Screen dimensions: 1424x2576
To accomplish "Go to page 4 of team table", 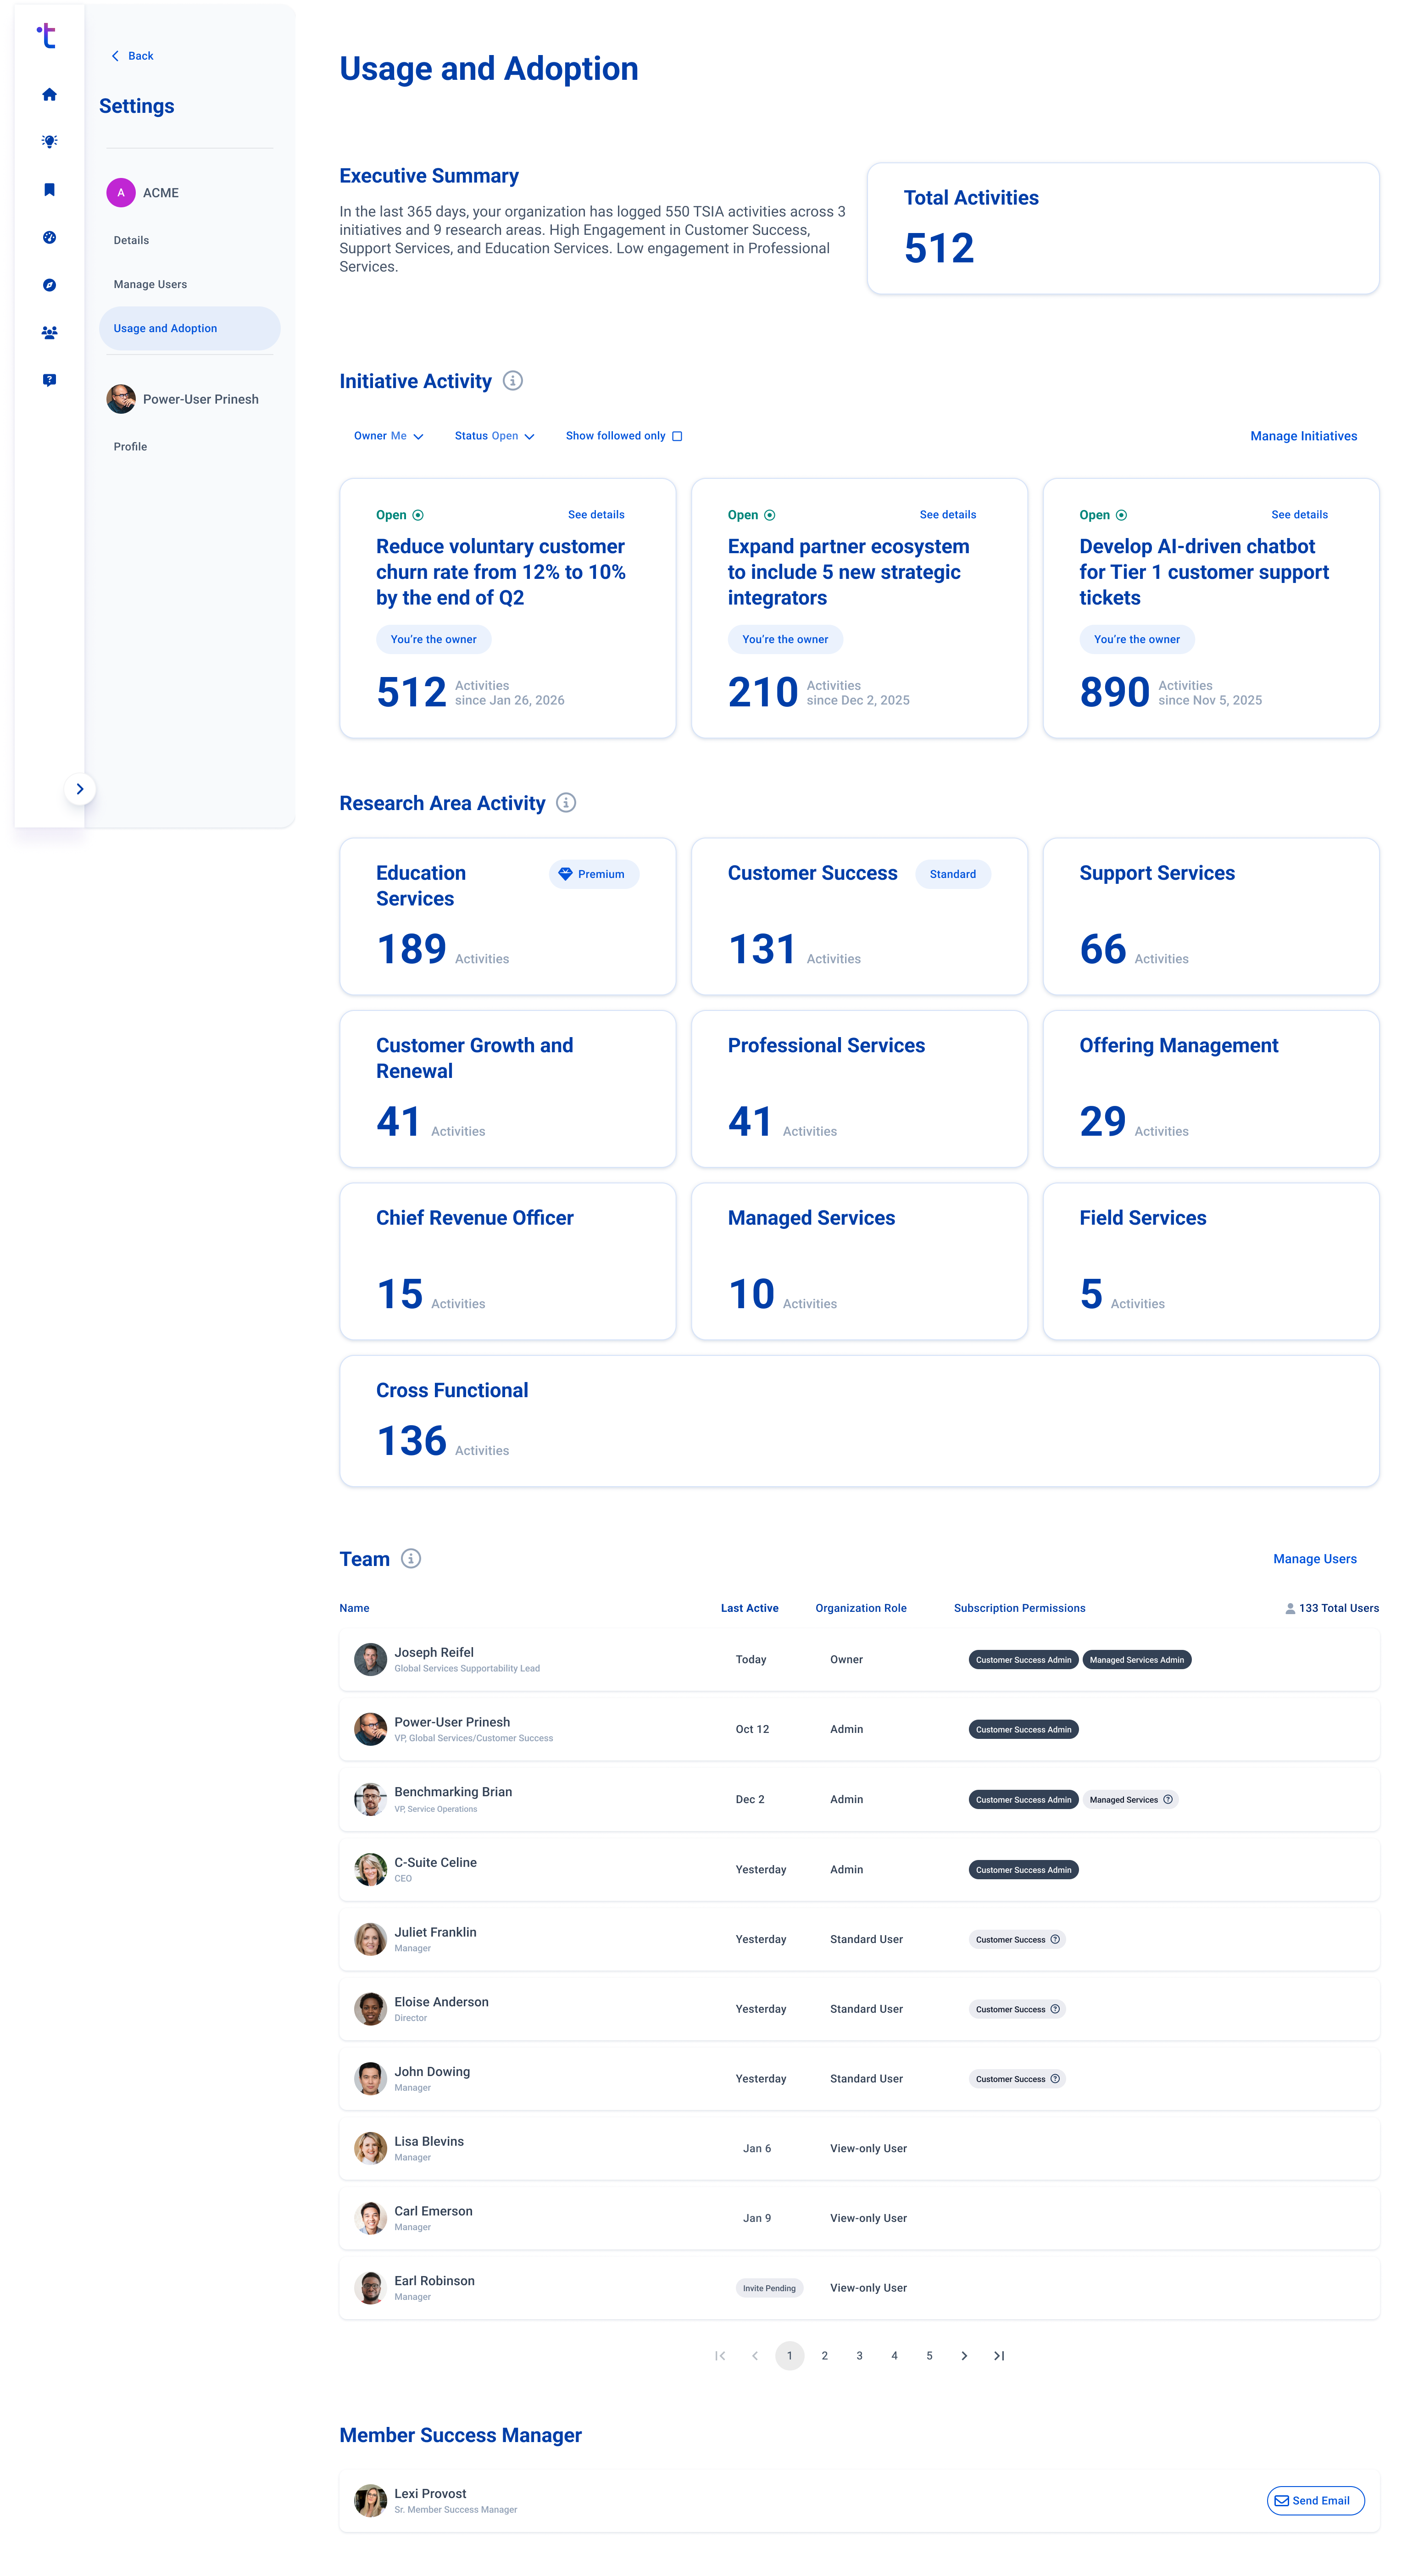I will (x=894, y=2356).
